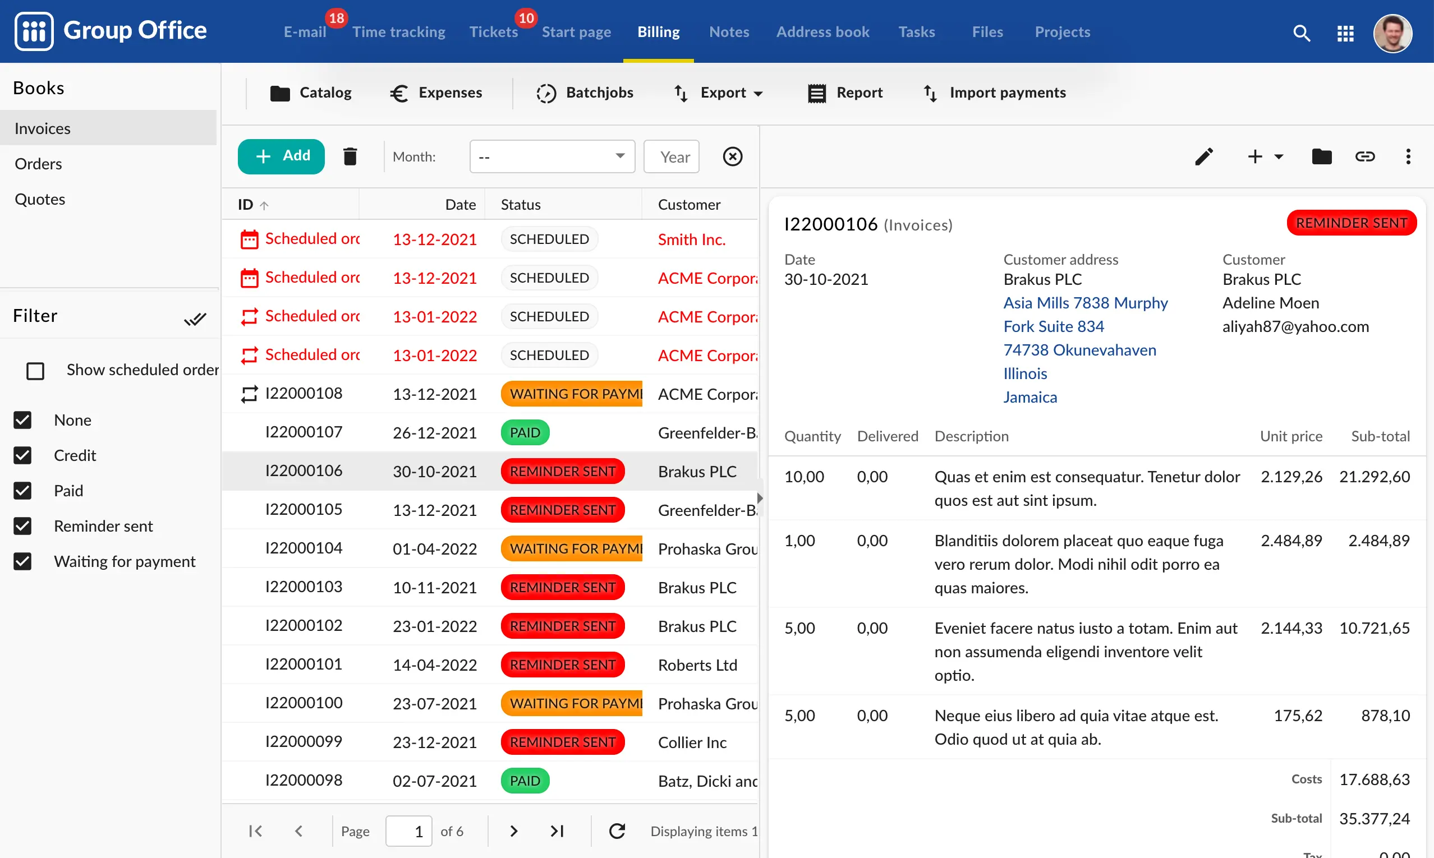Click the trash delete icon
This screenshot has width=1434, height=858.
pyautogui.click(x=350, y=156)
